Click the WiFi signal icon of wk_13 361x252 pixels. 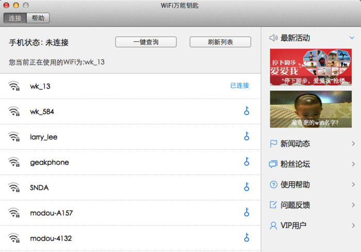coord(14,86)
